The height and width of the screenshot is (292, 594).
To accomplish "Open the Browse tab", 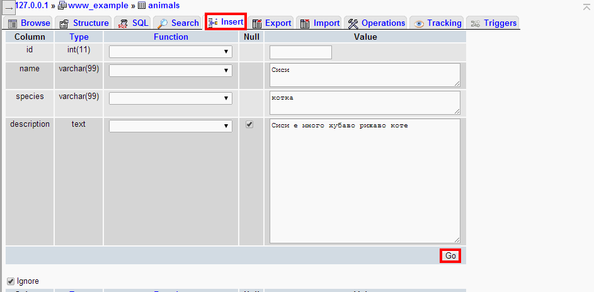I will pos(29,23).
